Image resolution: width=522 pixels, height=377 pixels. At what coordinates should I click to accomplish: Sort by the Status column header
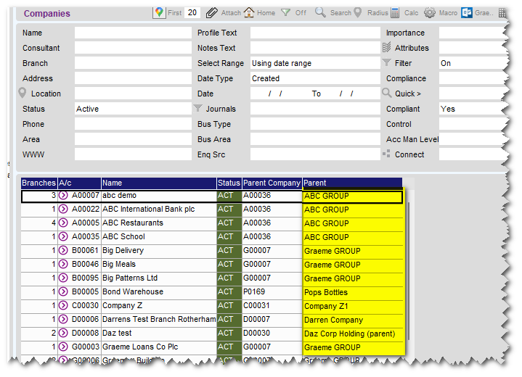click(x=229, y=183)
